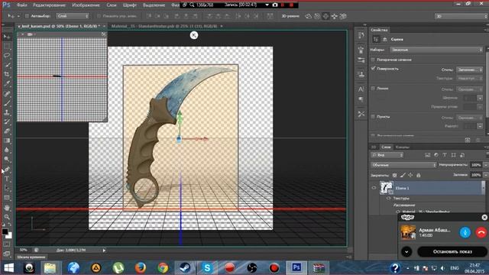Filter layers by type layer icon

(x=445, y=155)
